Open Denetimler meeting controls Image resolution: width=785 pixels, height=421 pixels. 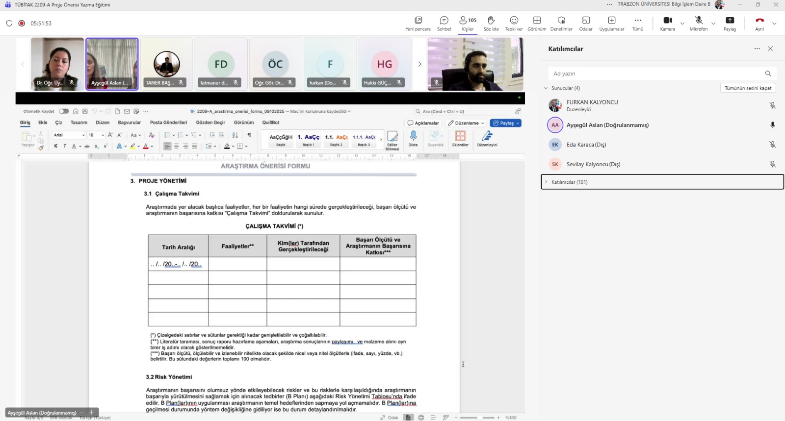coord(561,23)
